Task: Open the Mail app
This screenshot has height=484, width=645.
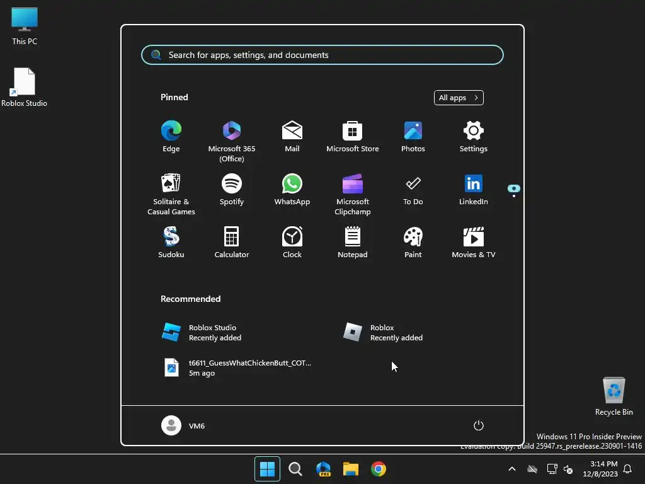Action: coord(292,137)
